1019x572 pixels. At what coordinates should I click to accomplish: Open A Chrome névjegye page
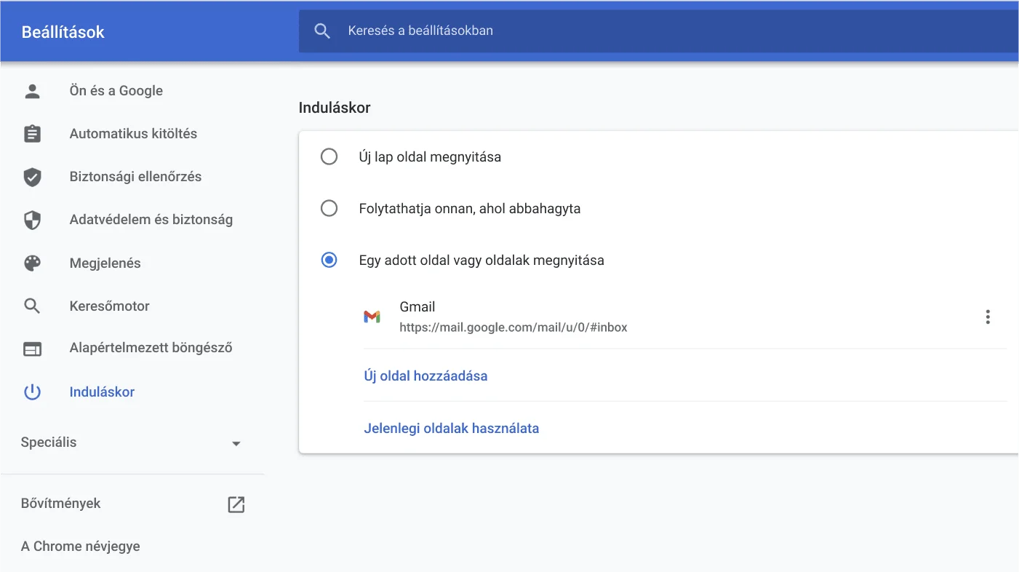pyautogui.click(x=80, y=546)
